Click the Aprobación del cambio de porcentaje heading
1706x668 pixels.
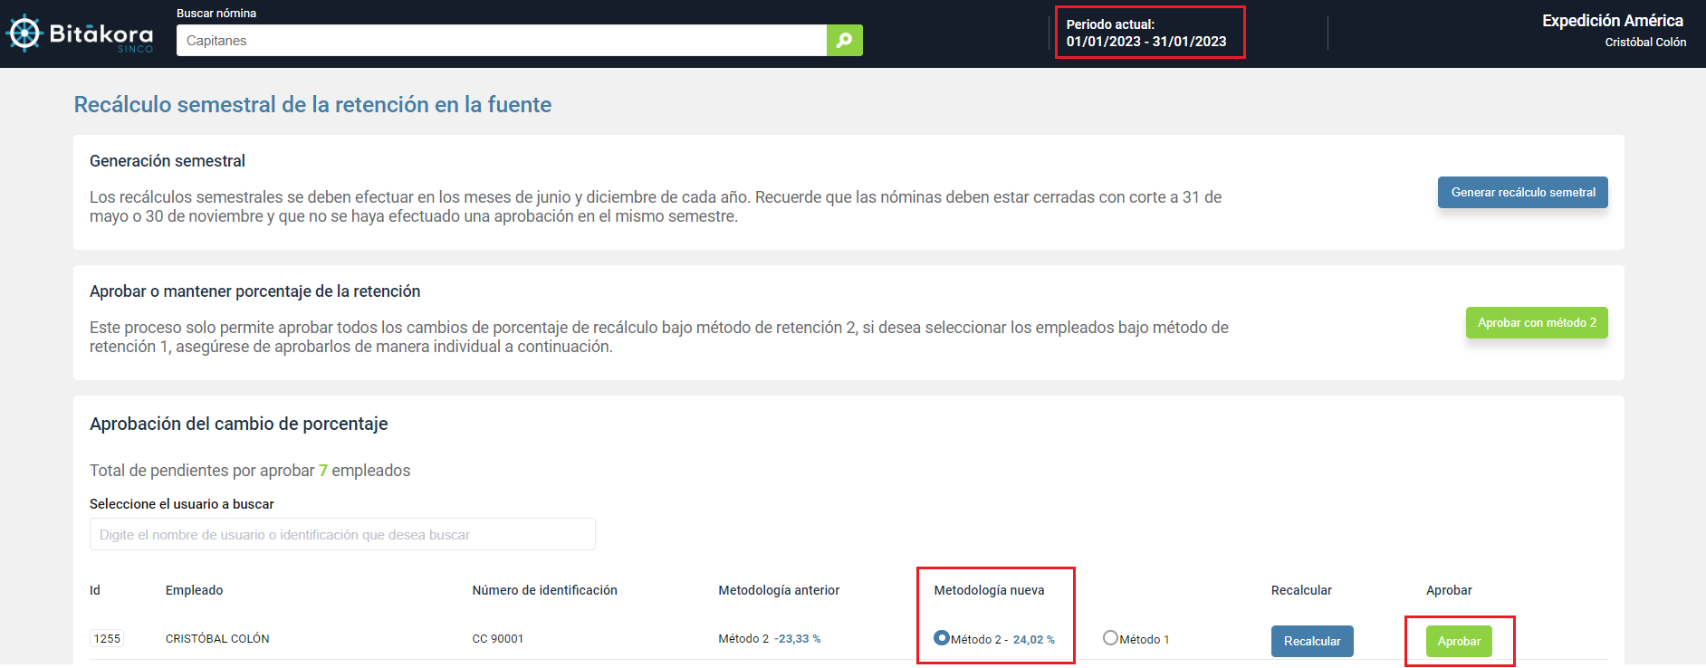[x=239, y=424]
